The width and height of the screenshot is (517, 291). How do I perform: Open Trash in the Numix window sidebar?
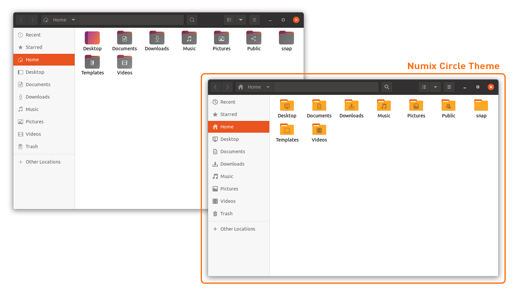click(239, 213)
